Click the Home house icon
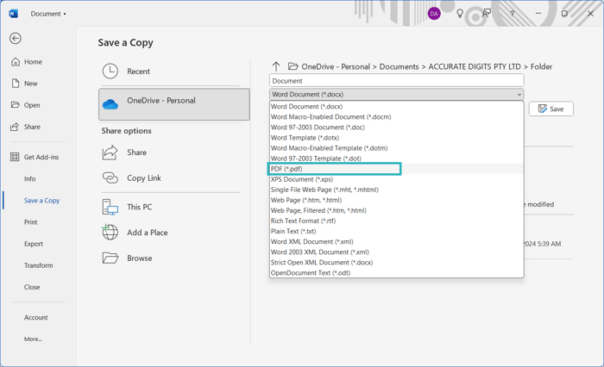The image size is (604, 367). (16, 61)
